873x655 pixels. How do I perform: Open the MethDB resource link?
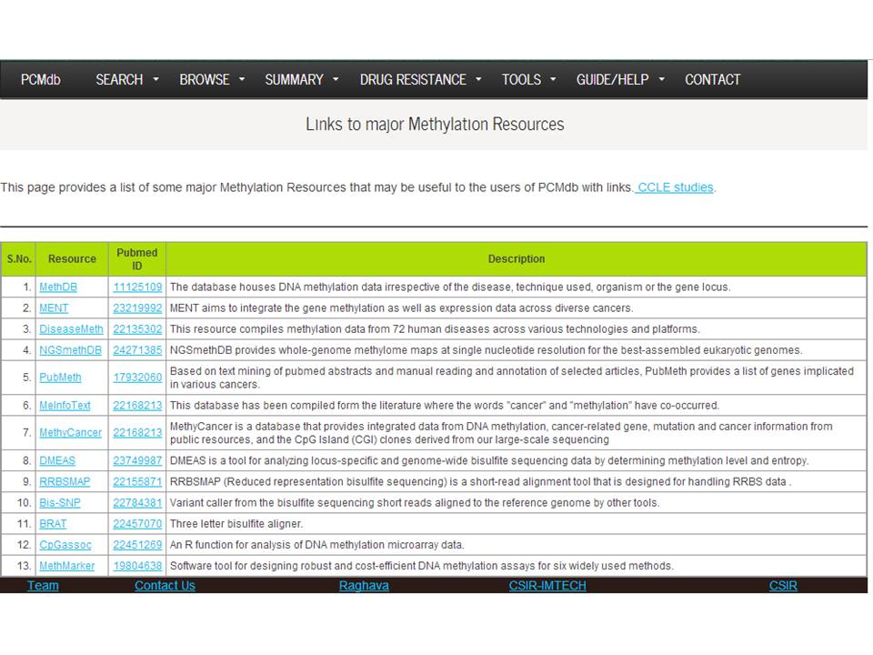tap(58, 287)
